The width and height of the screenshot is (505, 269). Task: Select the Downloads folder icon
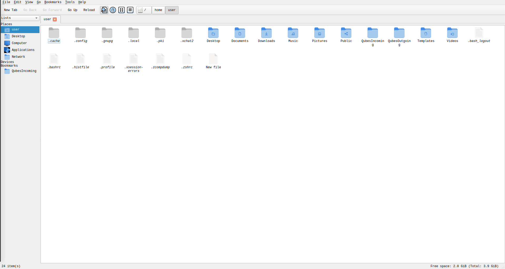point(266,33)
